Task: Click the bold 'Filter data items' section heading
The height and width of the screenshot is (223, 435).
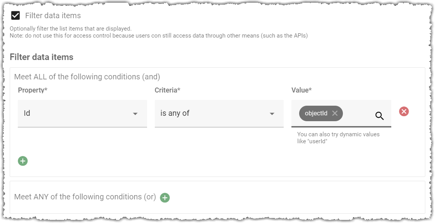Action: pyautogui.click(x=42, y=57)
